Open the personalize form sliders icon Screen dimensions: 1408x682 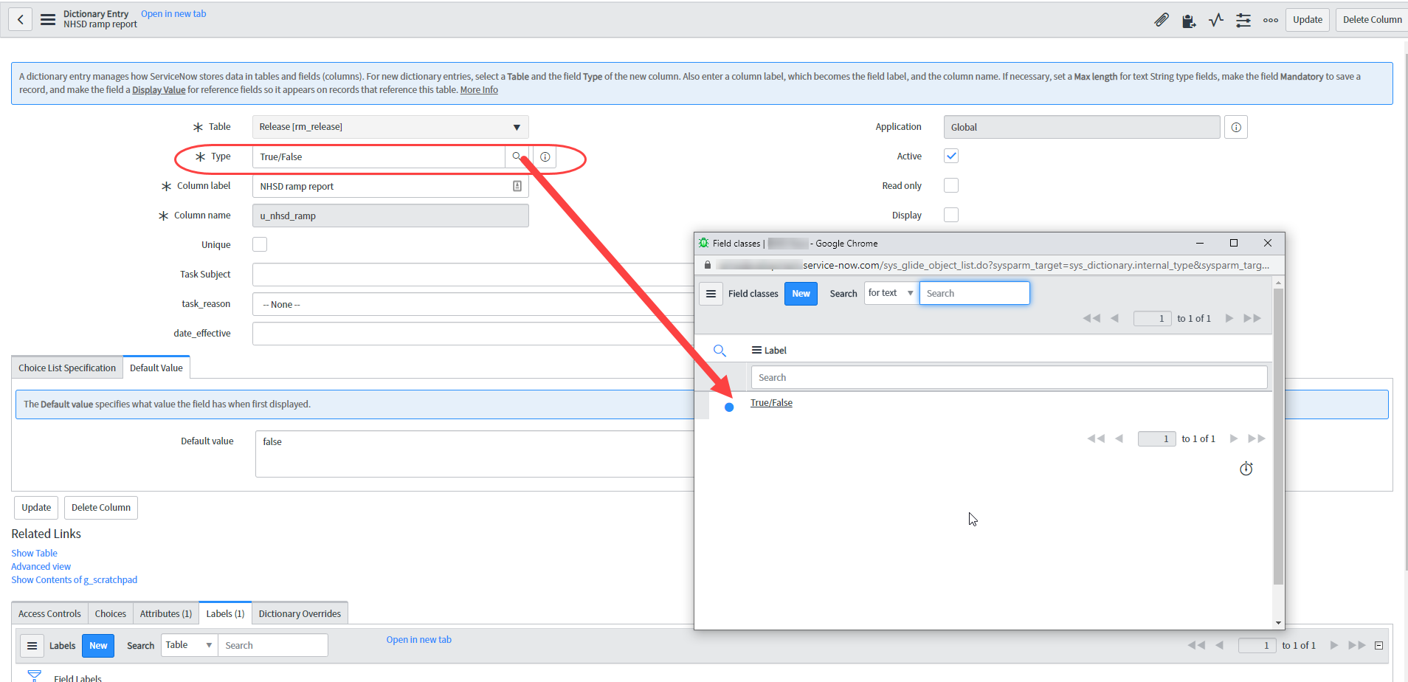click(x=1243, y=20)
